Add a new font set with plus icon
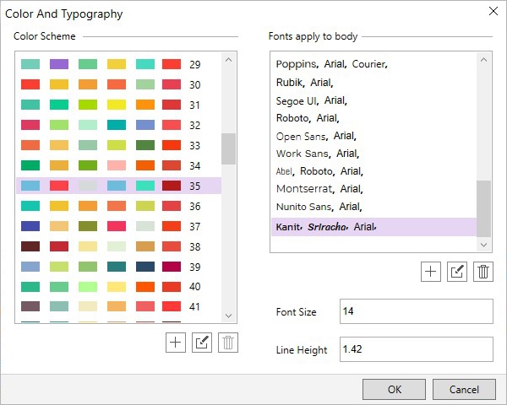Screen dimensions: 507x405 (431, 271)
